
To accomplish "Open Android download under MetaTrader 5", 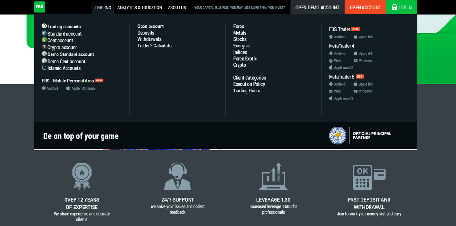I will click(337, 84).
